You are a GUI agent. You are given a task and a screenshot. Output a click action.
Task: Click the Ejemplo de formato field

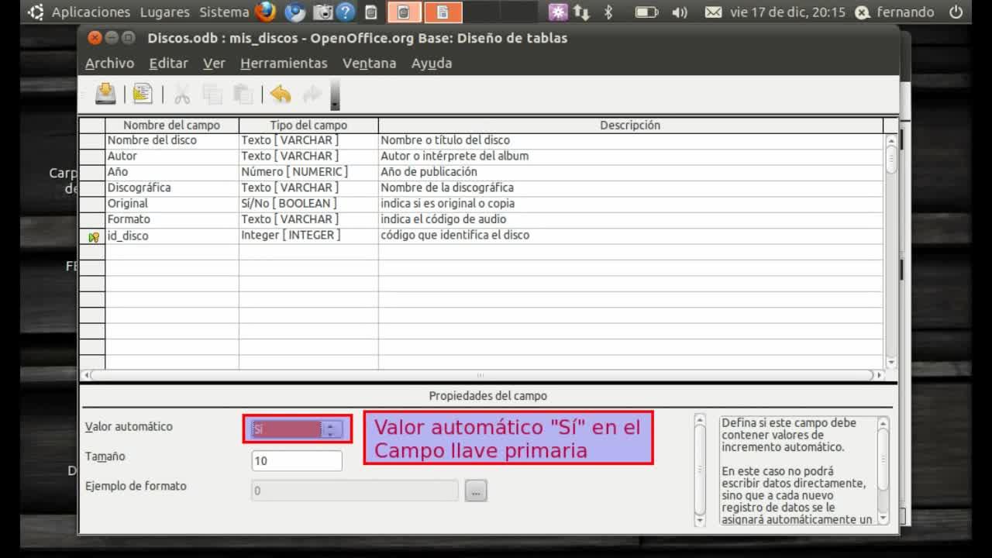(x=355, y=491)
